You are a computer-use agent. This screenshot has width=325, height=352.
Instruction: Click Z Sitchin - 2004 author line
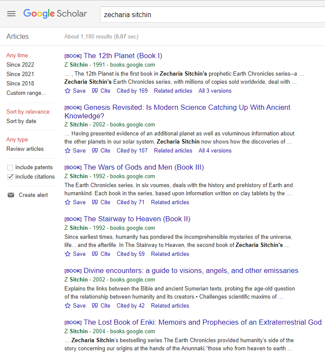pyautogui.click(x=110, y=331)
